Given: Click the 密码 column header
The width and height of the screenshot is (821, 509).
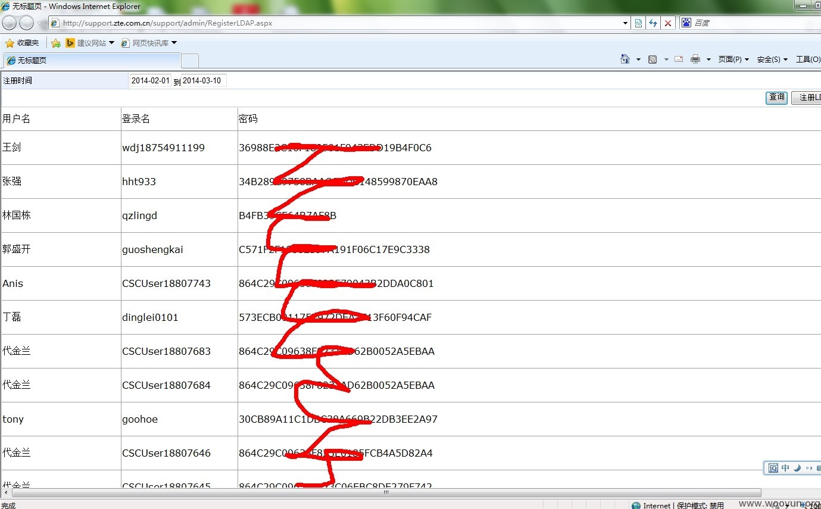Looking at the screenshot, I should tap(248, 118).
